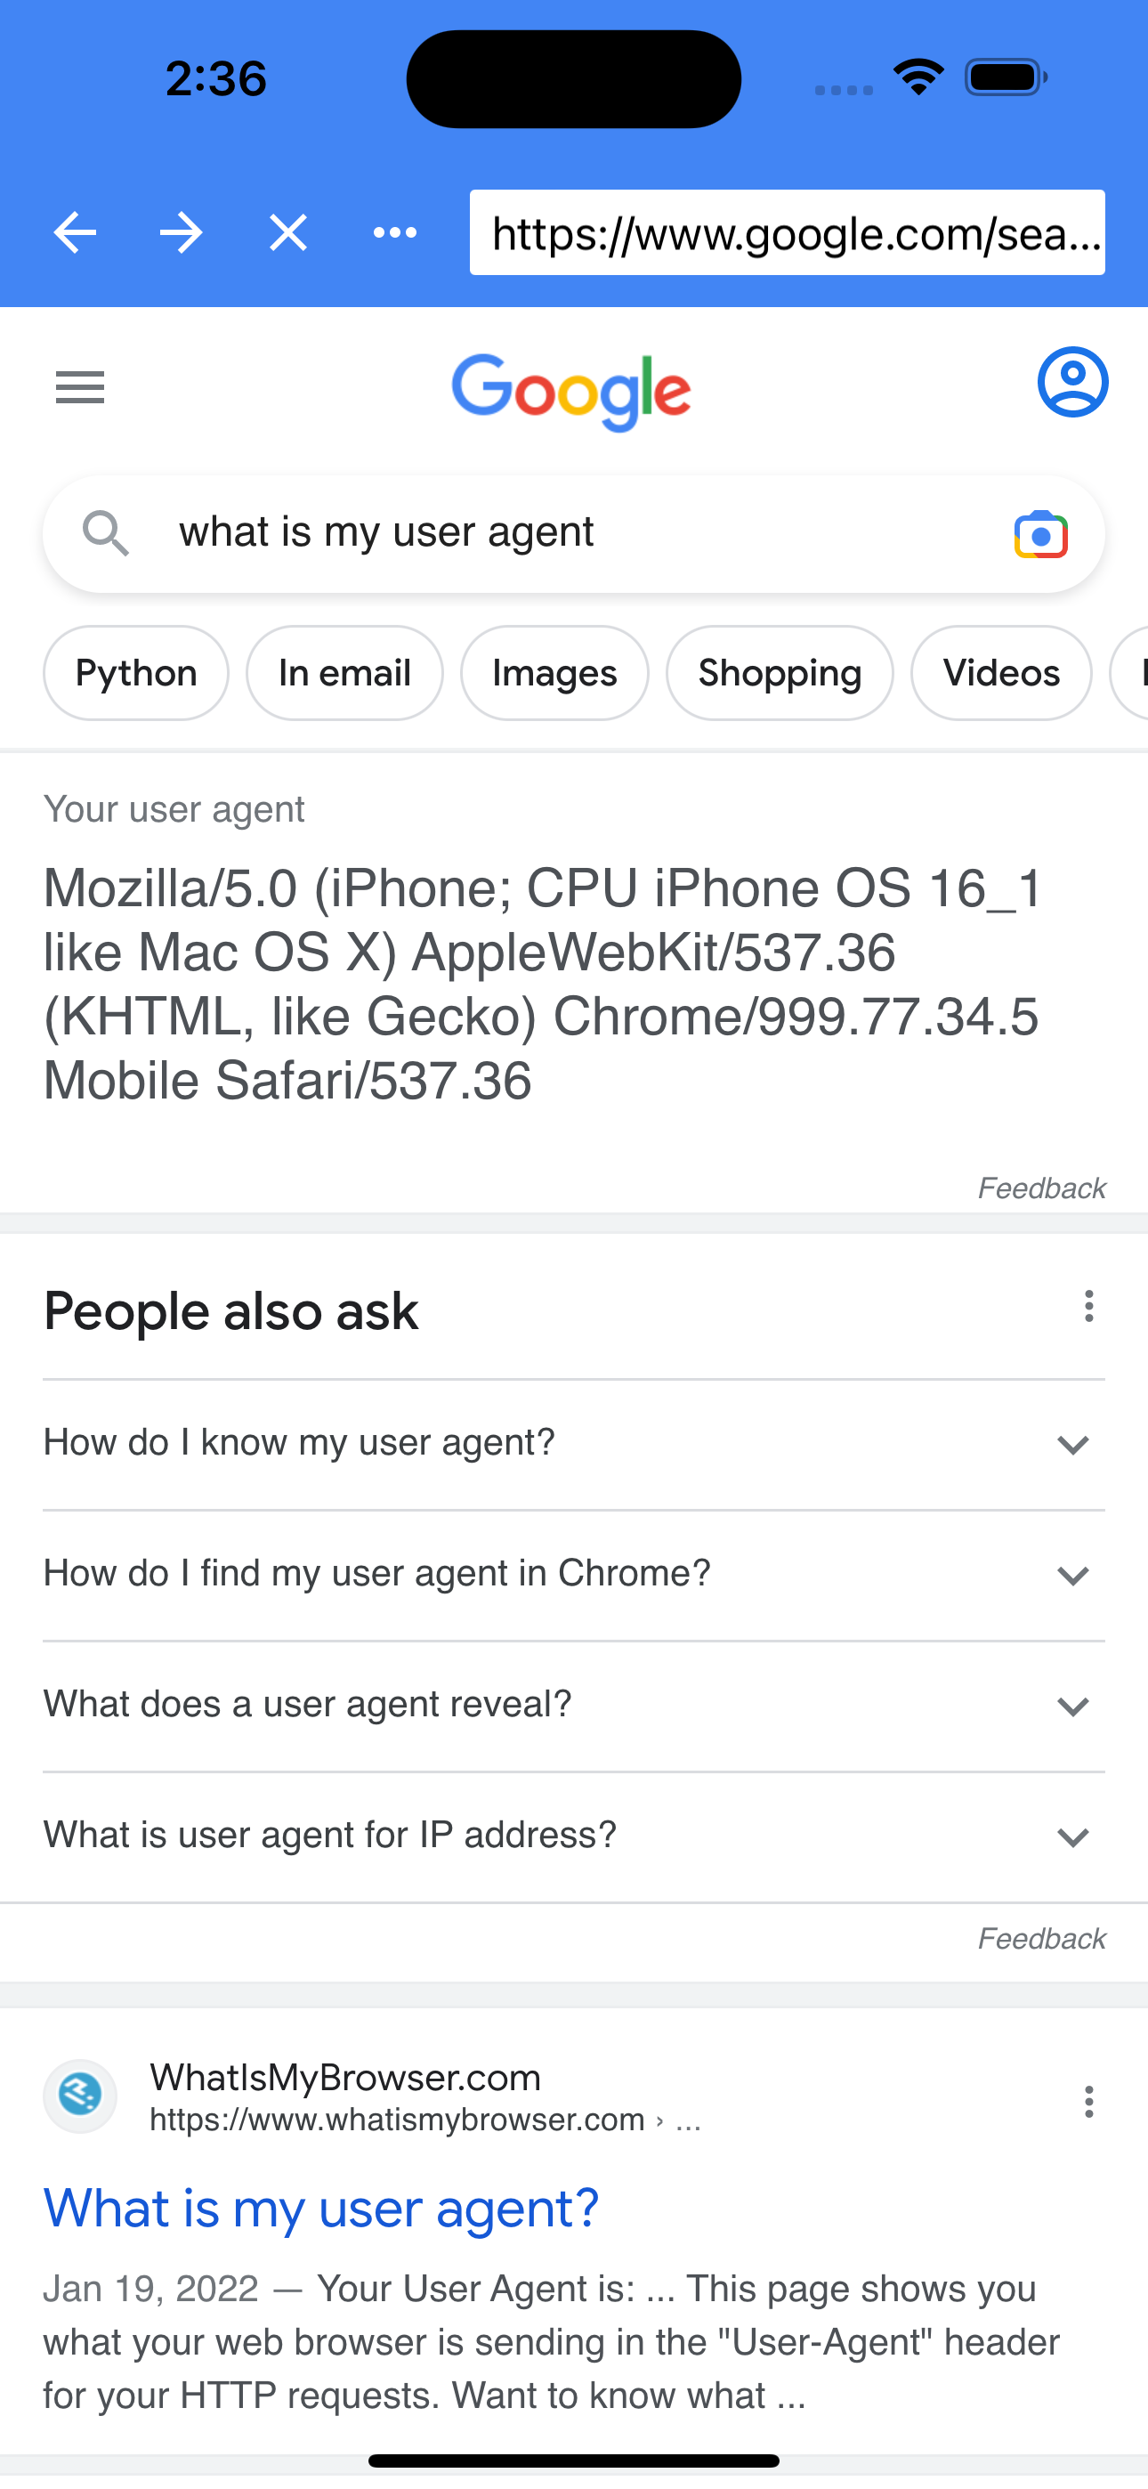The width and height of the screenshot is (1148, 2489).
Task: Navigate back using the browser back arrow
Action: coord(75,231)
